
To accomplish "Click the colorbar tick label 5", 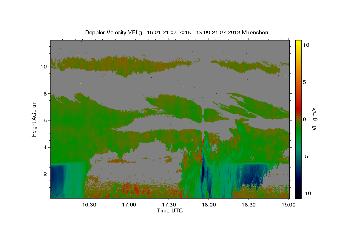I will pos(304,82).
